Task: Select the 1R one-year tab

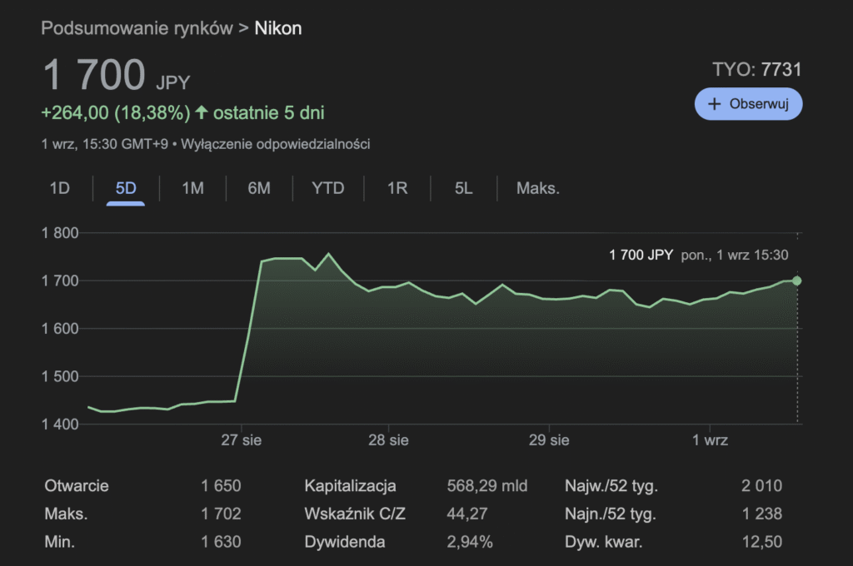Action: click(x=397, y=188)
